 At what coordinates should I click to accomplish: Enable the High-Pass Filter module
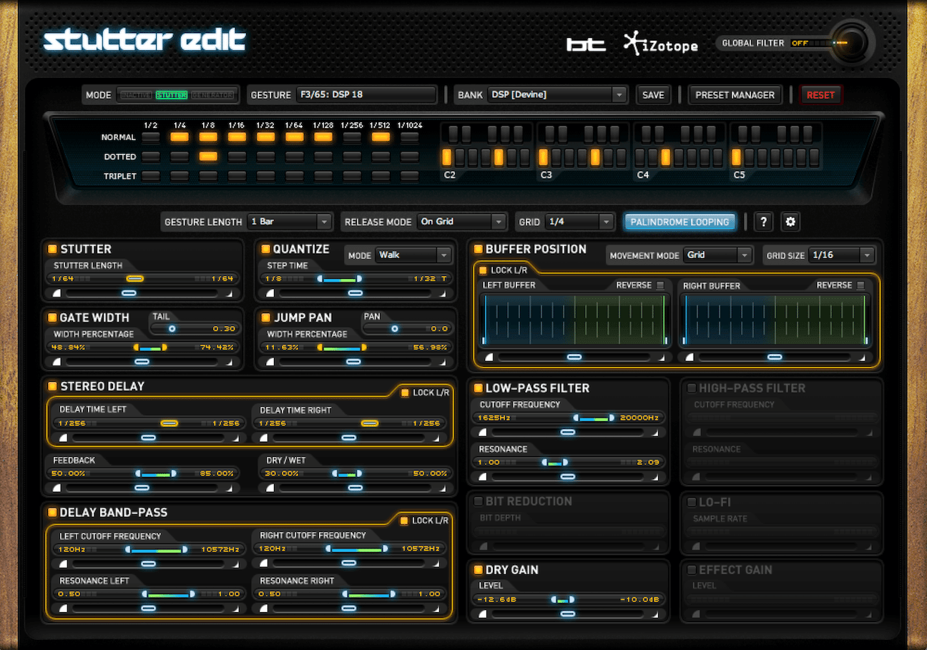coord(692,388)
